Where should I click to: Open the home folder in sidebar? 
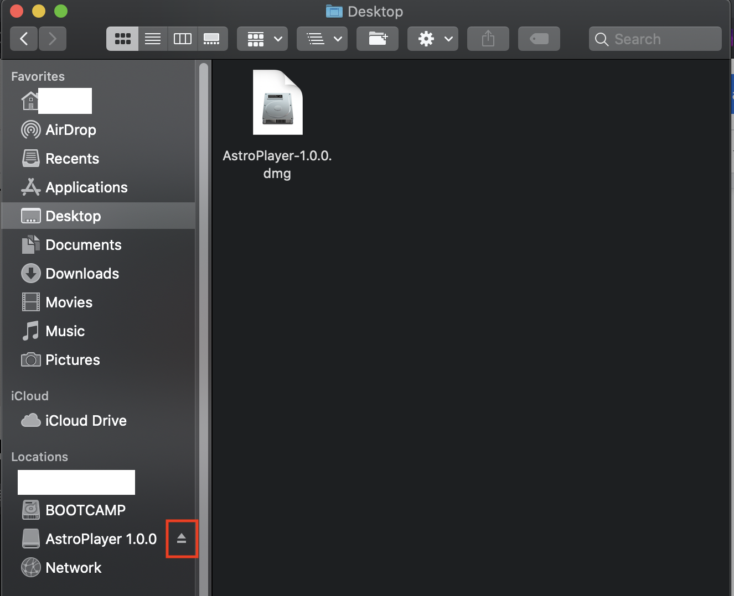[x=99, y=101]
